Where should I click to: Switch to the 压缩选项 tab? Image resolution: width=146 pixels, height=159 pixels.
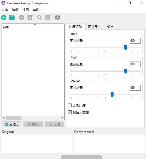point(76,27)
